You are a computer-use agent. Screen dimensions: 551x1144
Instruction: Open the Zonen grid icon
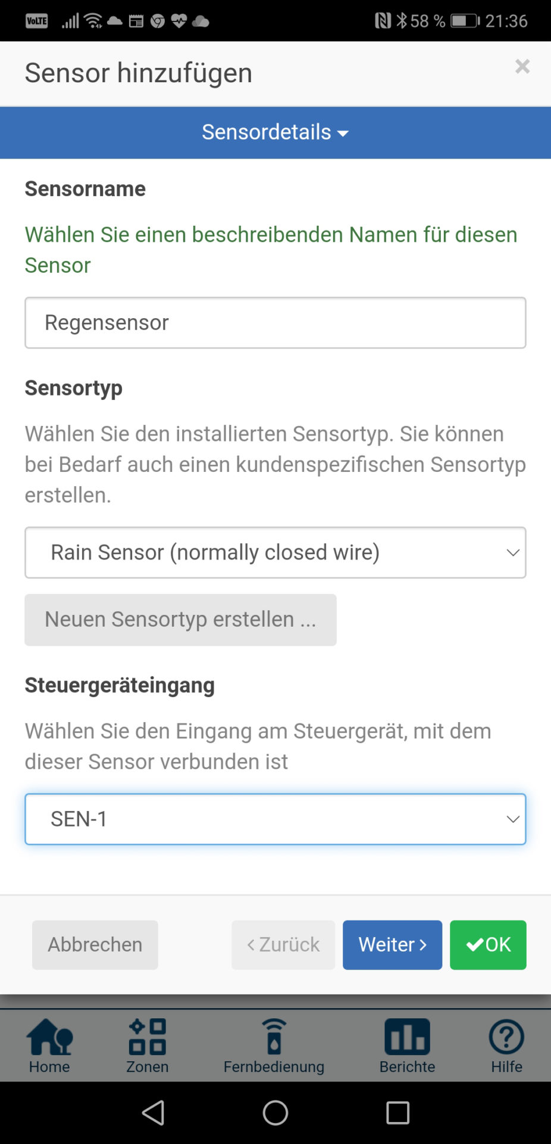(x=148, y=1036)
